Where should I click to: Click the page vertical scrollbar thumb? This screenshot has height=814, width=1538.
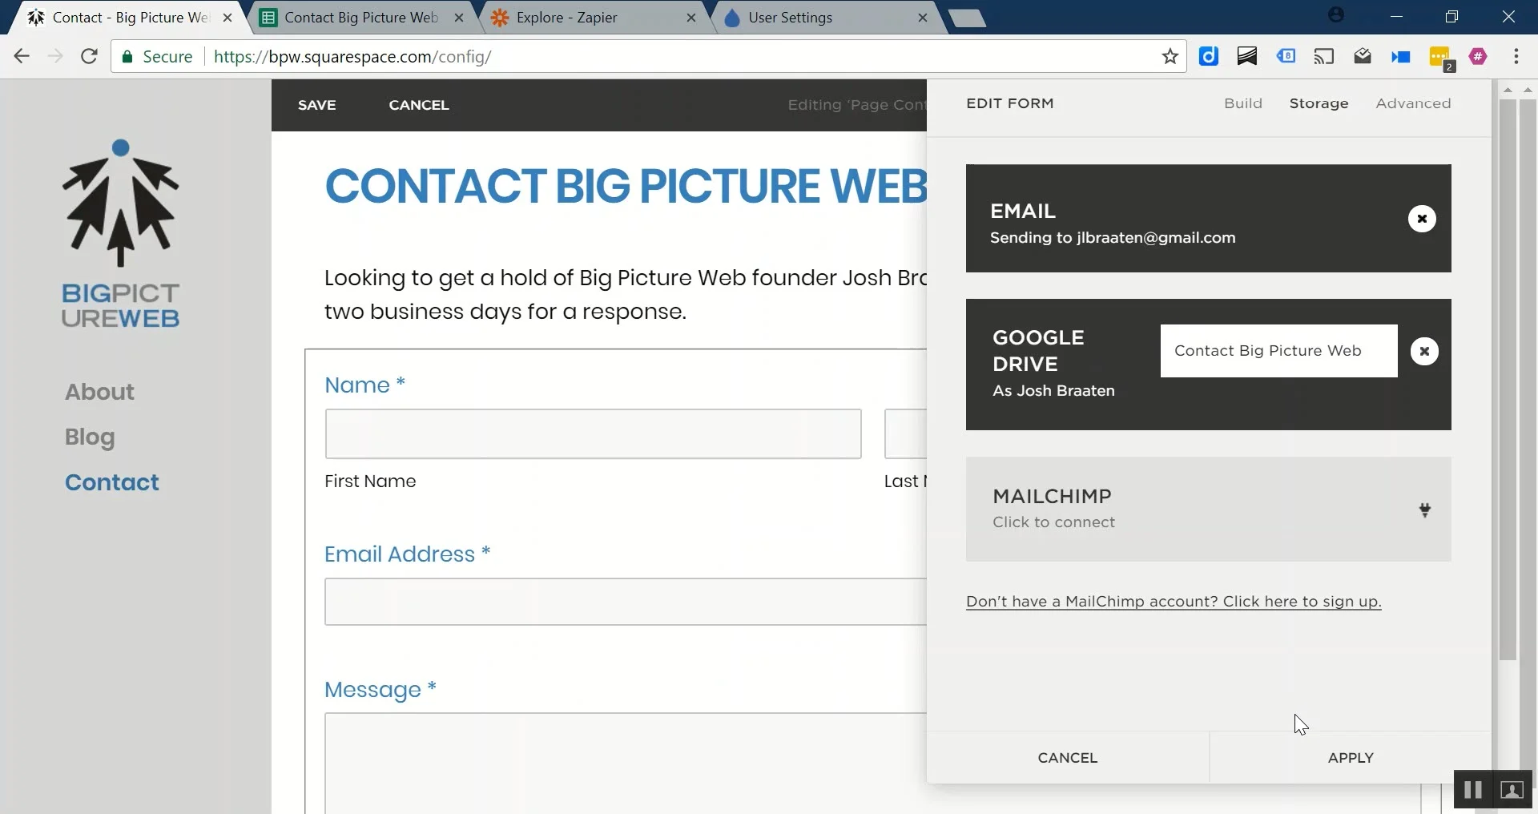tap(1508, 381)
